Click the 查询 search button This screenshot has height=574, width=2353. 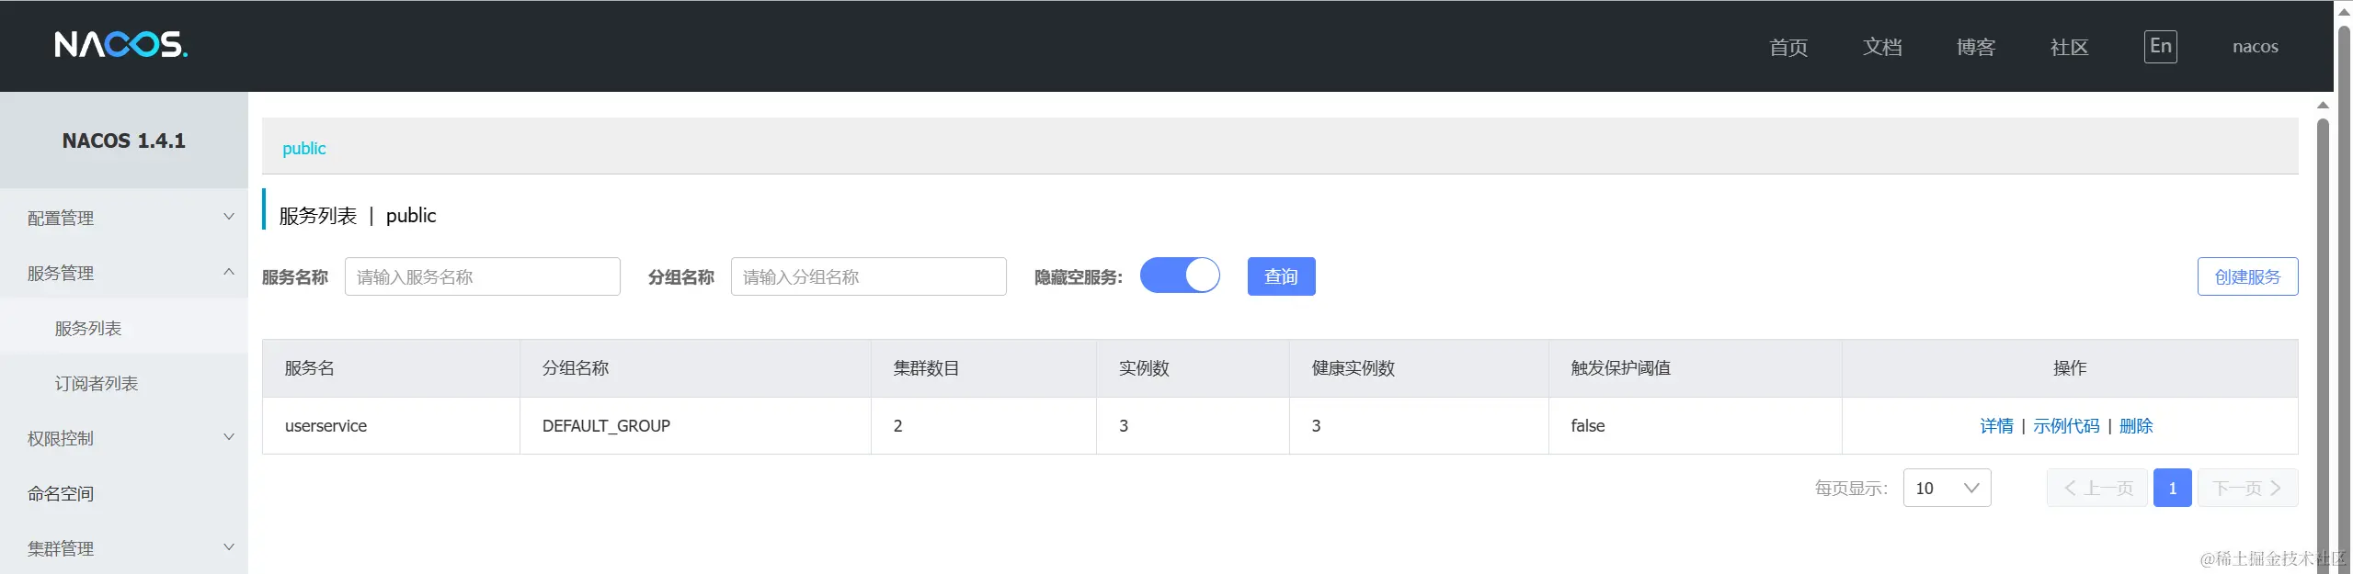[1281, 276]
